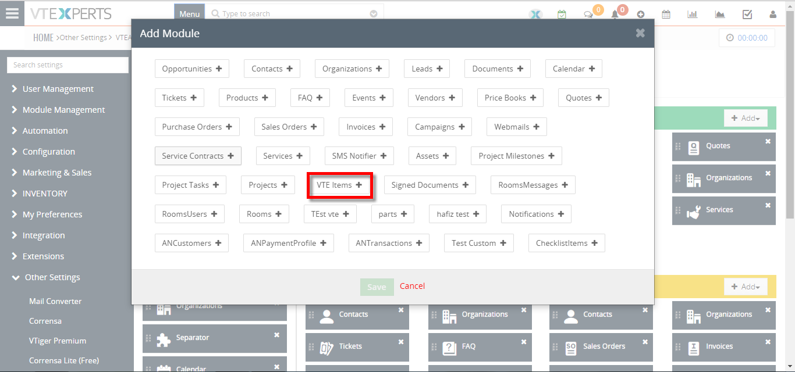Remove the Tickets tile with its X
Image resolution: width=795 pixels, height=372 pixels.
[x=401, y=342]
